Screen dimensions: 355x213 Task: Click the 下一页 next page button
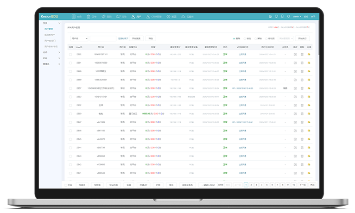click(302, 185)
